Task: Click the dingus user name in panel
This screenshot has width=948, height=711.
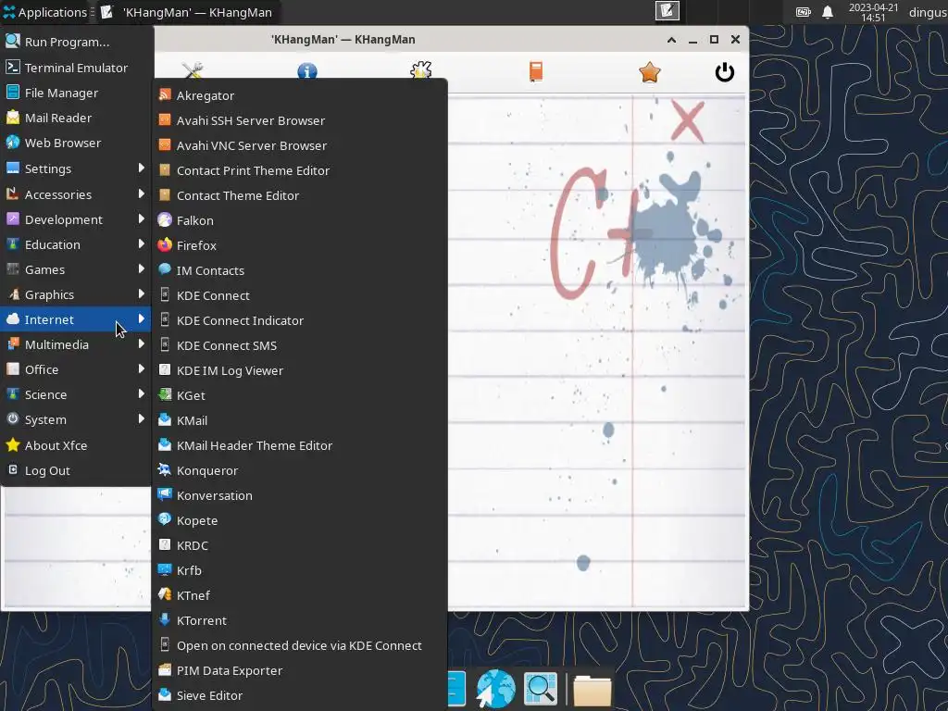Action: pyautogui.click(x=928, y=12)
